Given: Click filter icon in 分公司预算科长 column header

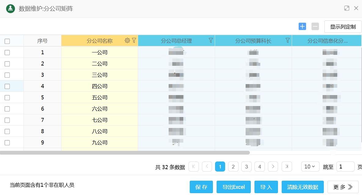Looking at the screenshot, I should (x=287, y=41).
